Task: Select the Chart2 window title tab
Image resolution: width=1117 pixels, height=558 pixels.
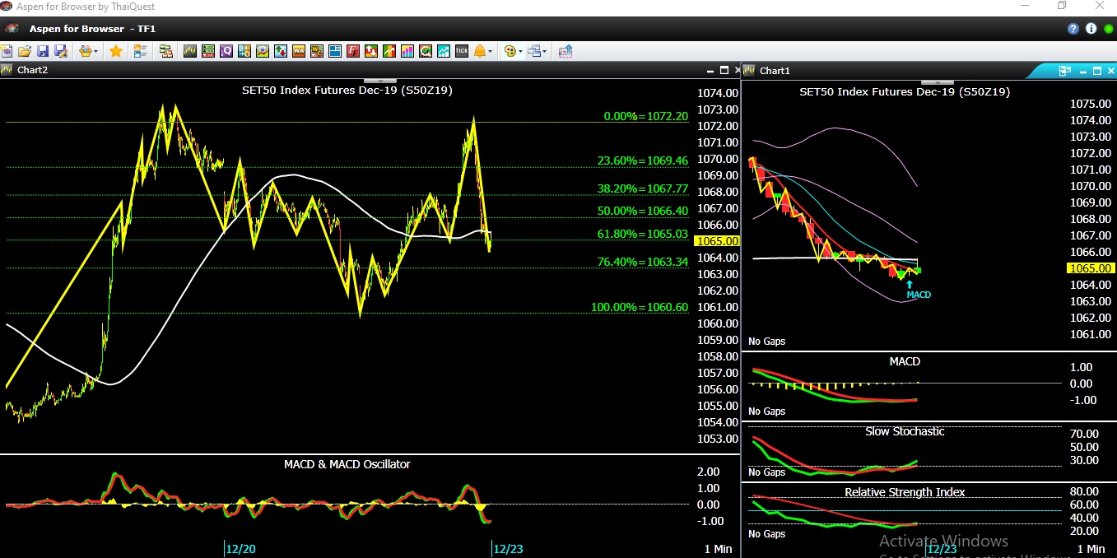Action: (x=33, y=70)
